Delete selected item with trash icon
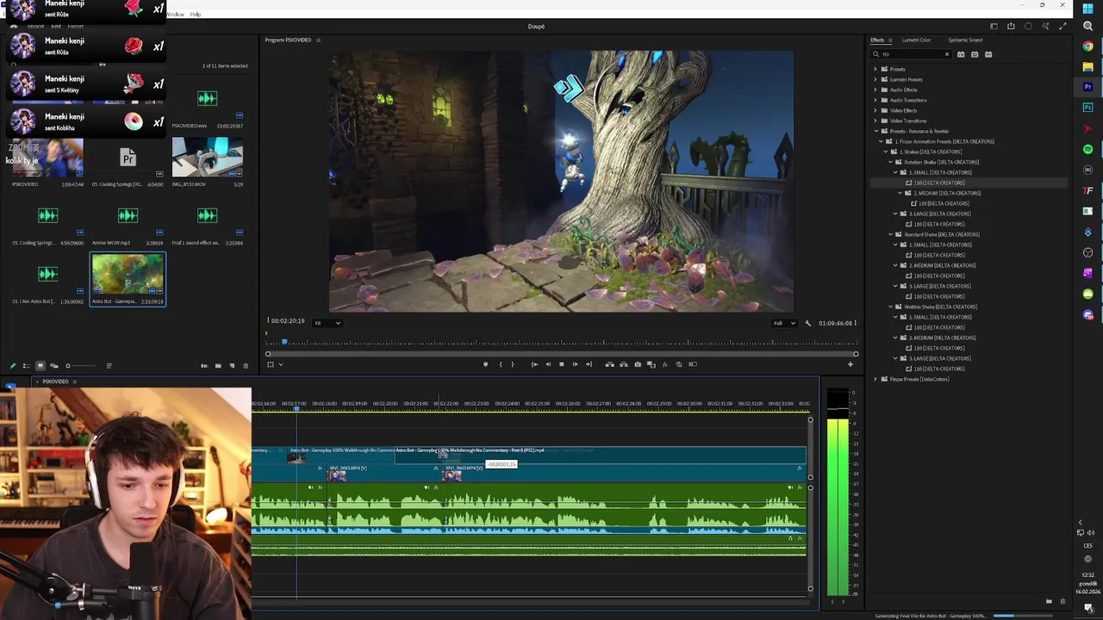This screenshot has width=1103, height=620. tap(246, 366)
